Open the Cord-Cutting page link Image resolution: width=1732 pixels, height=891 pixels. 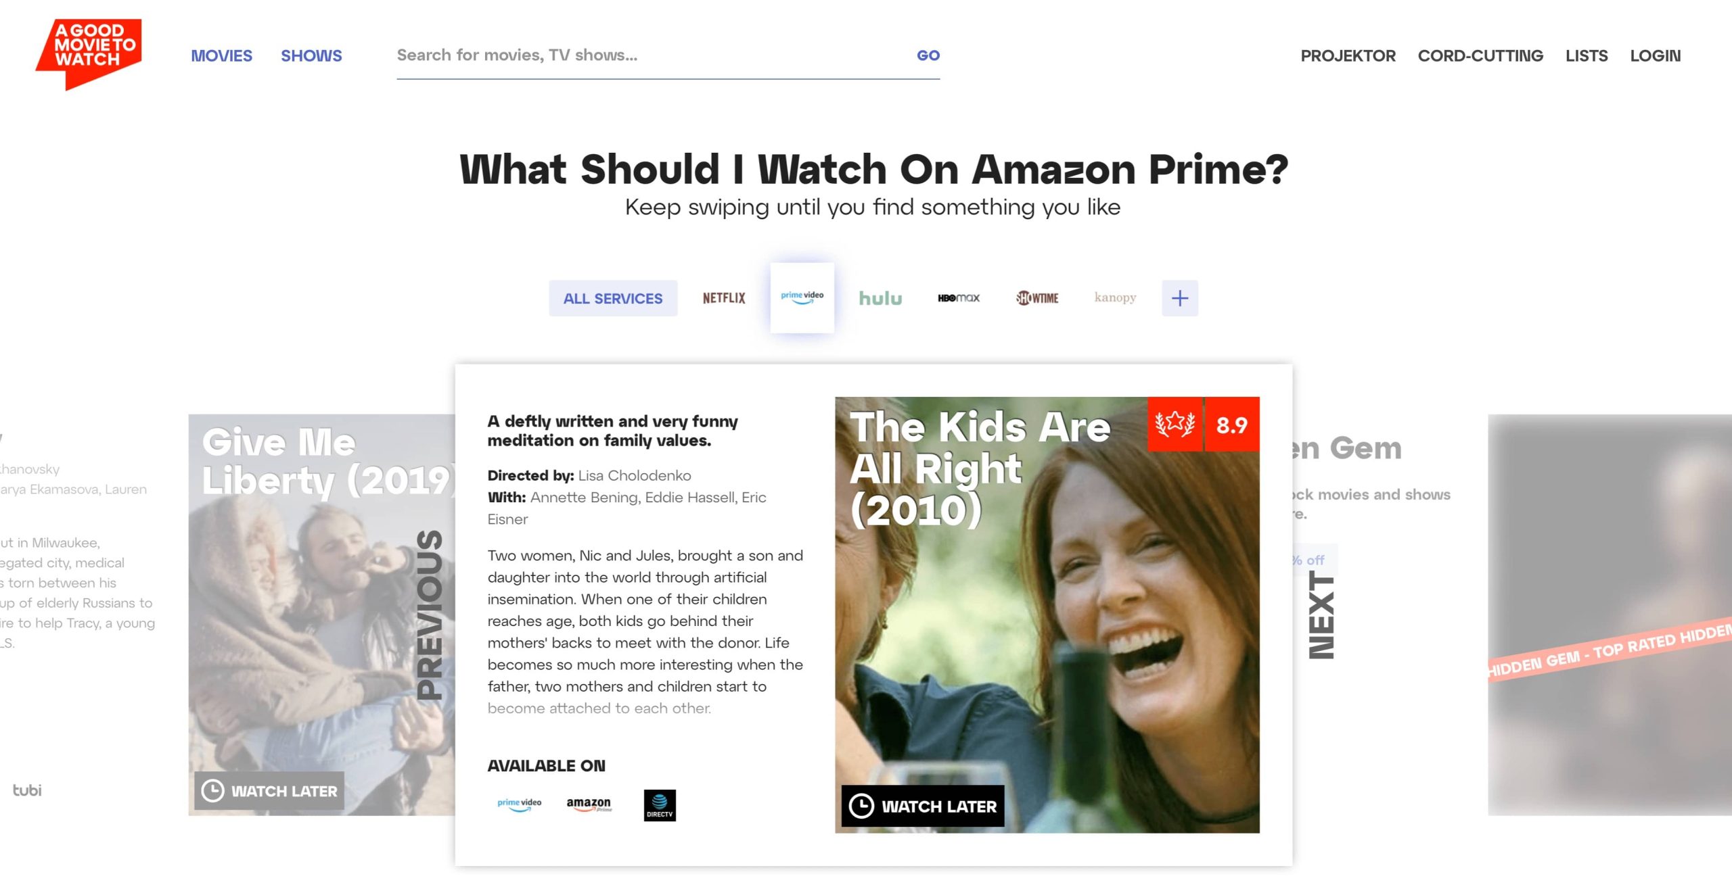[x=1480, y=55]
